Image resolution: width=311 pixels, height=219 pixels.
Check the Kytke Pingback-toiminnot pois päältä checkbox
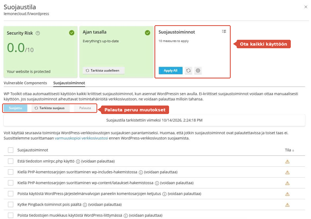tap(11, 204)
